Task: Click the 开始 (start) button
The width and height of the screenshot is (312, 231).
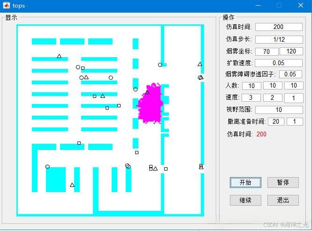Action: point(245,182)
